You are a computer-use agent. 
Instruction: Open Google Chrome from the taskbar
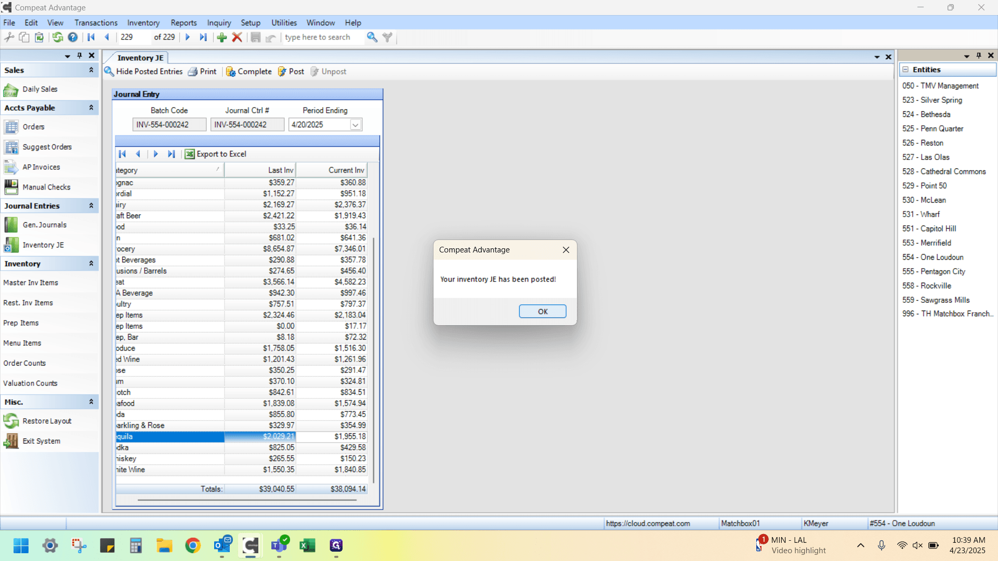pyautogui.click(x=193, y=545)
